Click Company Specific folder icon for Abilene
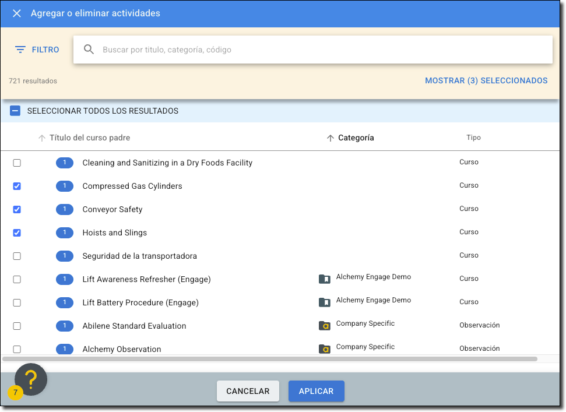 (324, 326)
